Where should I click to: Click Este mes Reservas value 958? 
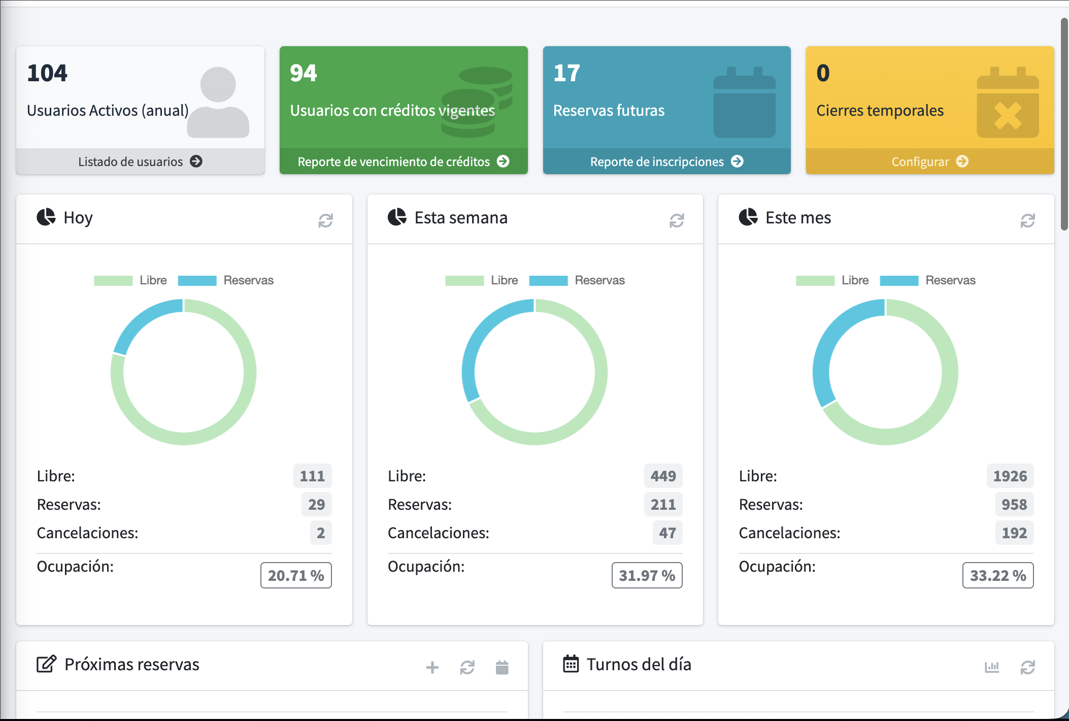(x=1014, y=504)
